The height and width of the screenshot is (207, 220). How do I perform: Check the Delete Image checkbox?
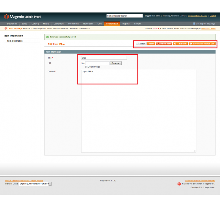(86, 67)
